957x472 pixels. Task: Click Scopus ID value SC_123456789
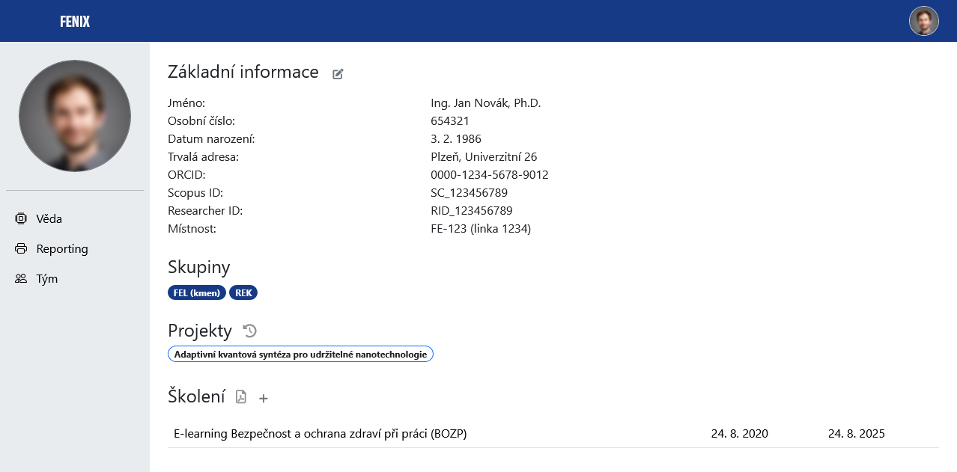pyautogui.click(x=470, y=193)
